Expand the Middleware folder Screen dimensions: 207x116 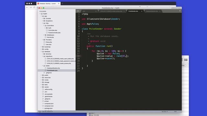pyautogui.click(x=44, y=35)
